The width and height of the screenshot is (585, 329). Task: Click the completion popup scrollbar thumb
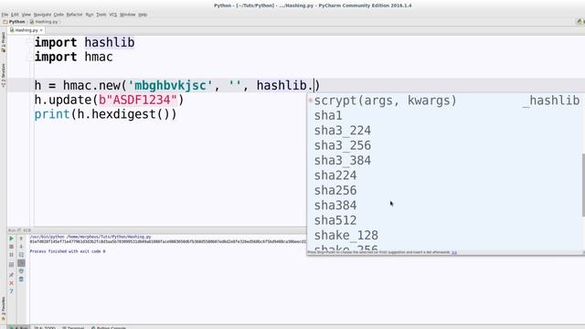[x=583, y=185]
